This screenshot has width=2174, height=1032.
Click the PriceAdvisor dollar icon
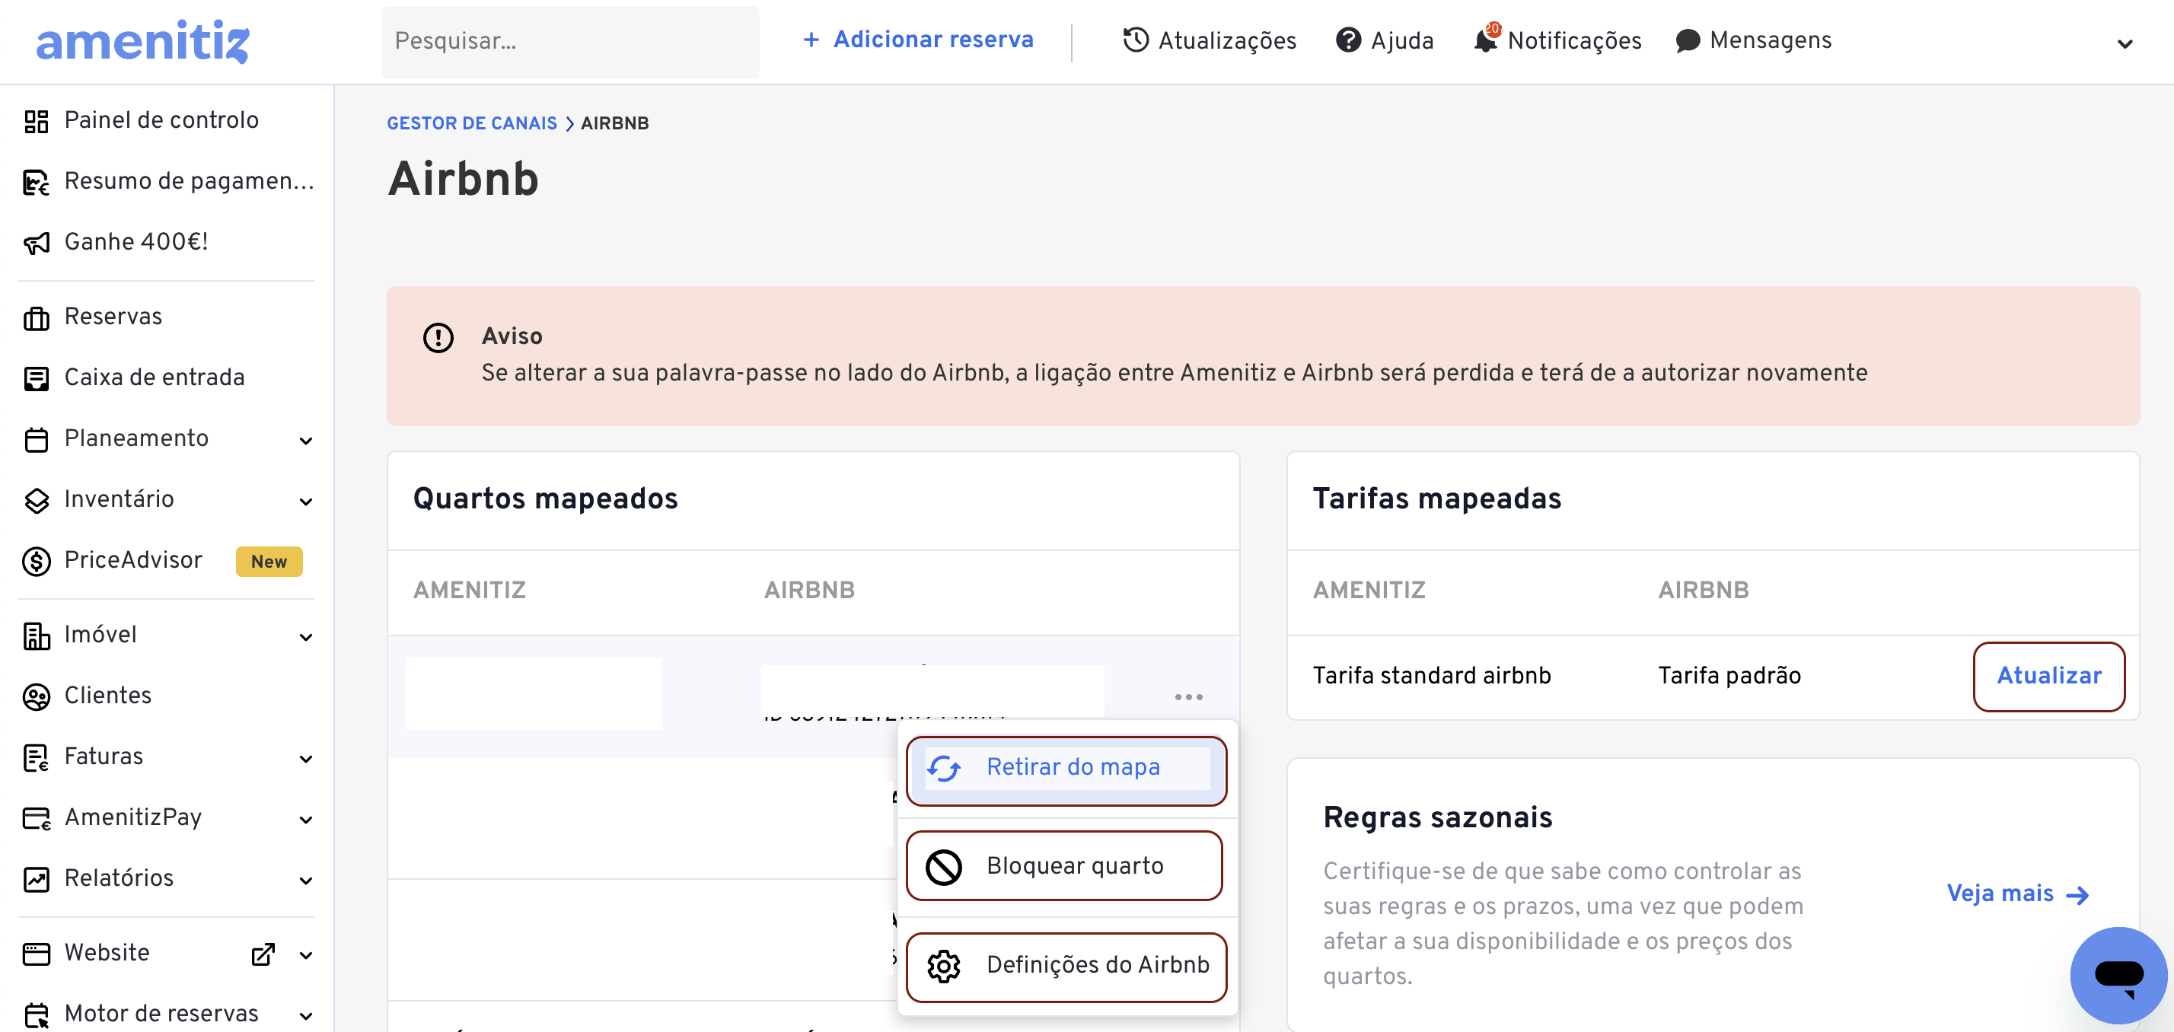point(37,561)
